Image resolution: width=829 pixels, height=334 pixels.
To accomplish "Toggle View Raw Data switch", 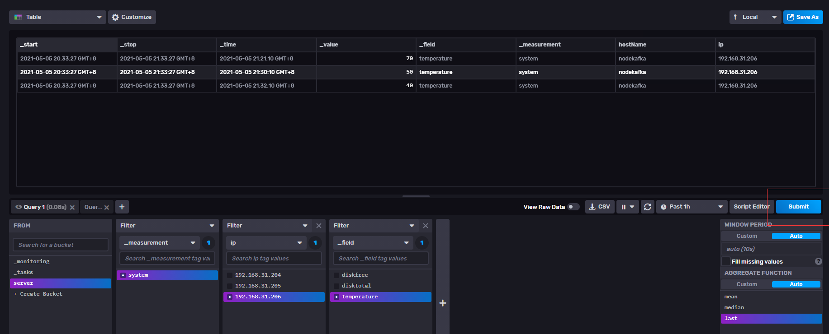I will click(x=573, y=207).
